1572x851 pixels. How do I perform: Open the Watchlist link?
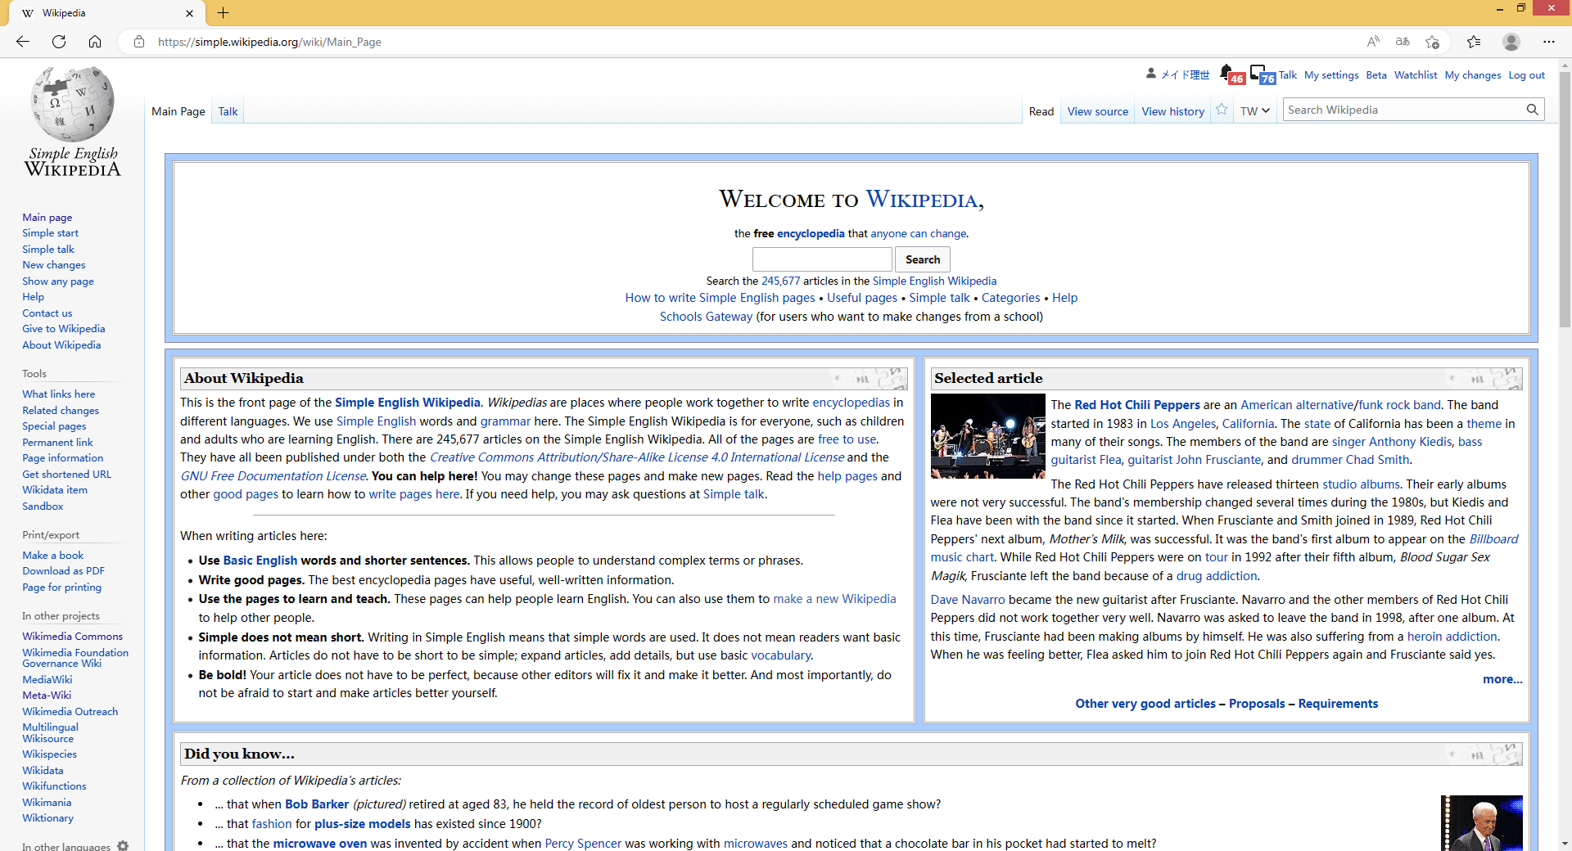(x=1416, y=74)
